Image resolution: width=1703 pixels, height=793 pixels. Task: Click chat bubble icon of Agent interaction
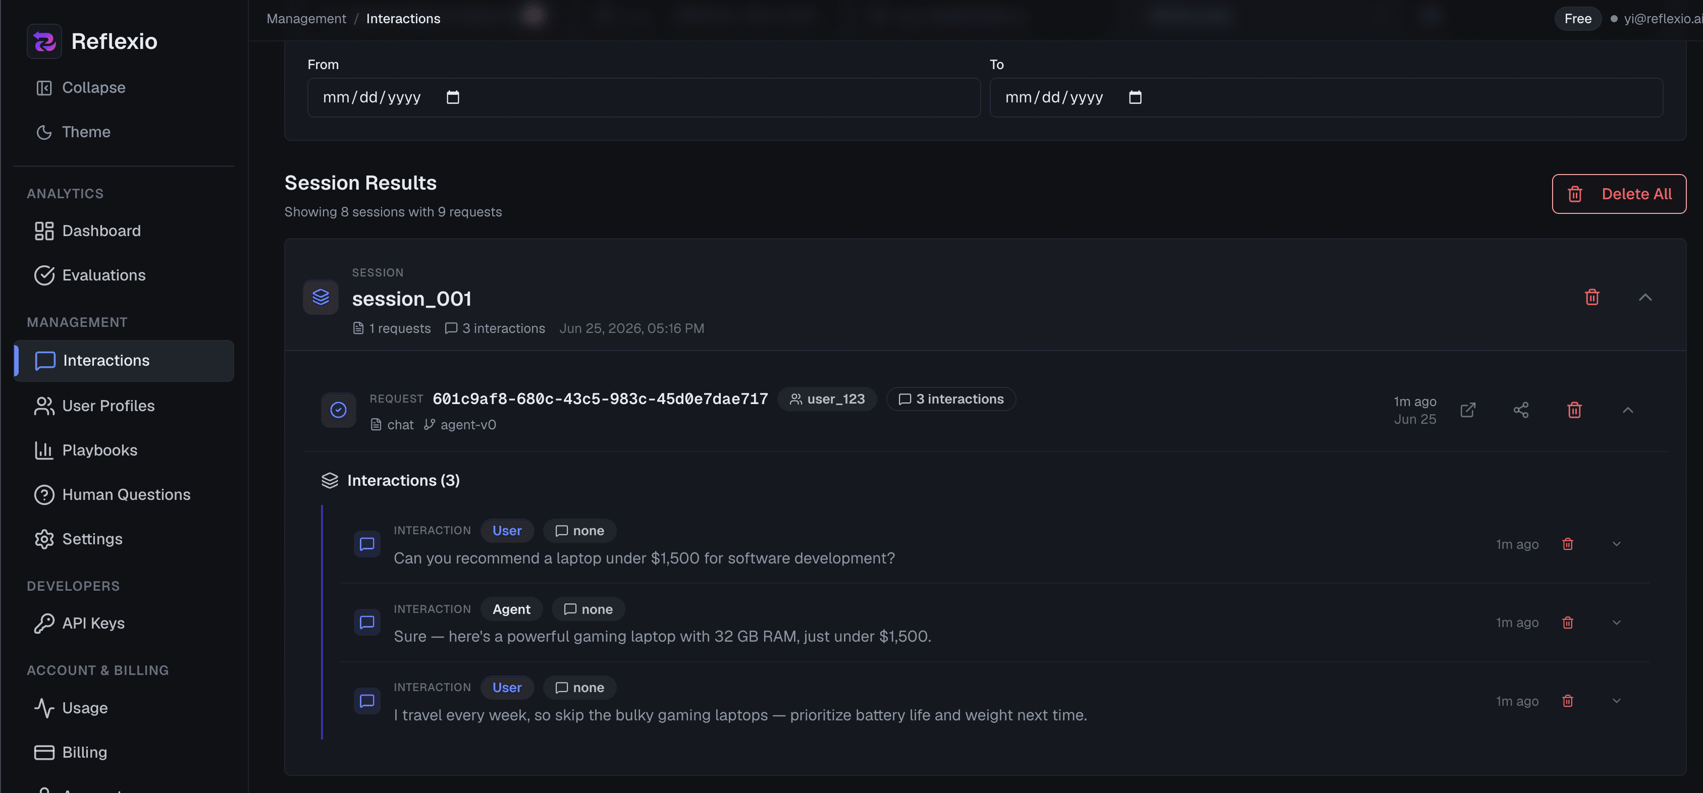pyautogui.click(x=367, y=622)
